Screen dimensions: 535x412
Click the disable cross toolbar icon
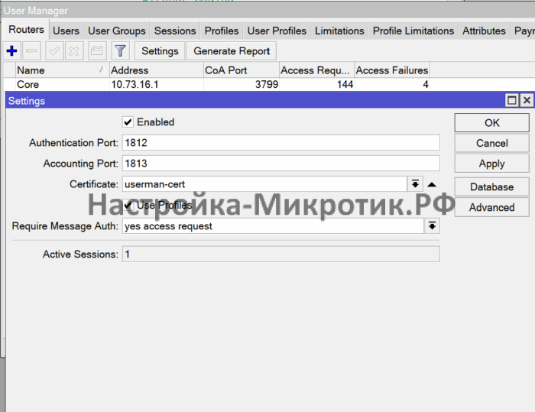[x=74, y=51]
